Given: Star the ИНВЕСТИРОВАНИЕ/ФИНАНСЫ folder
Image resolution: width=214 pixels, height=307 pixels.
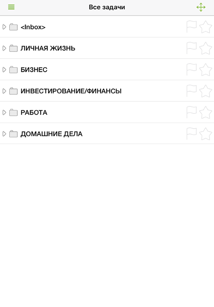Looking at the screenshot, I should point(206,91).
